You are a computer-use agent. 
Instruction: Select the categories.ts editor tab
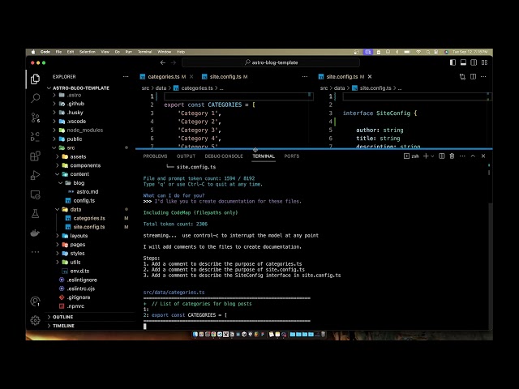163,77
